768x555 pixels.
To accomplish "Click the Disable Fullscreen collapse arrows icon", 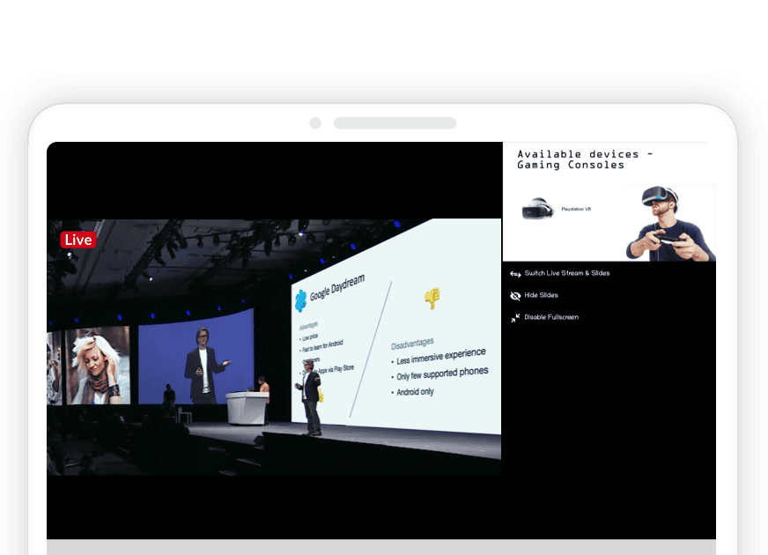I will 515,318.
